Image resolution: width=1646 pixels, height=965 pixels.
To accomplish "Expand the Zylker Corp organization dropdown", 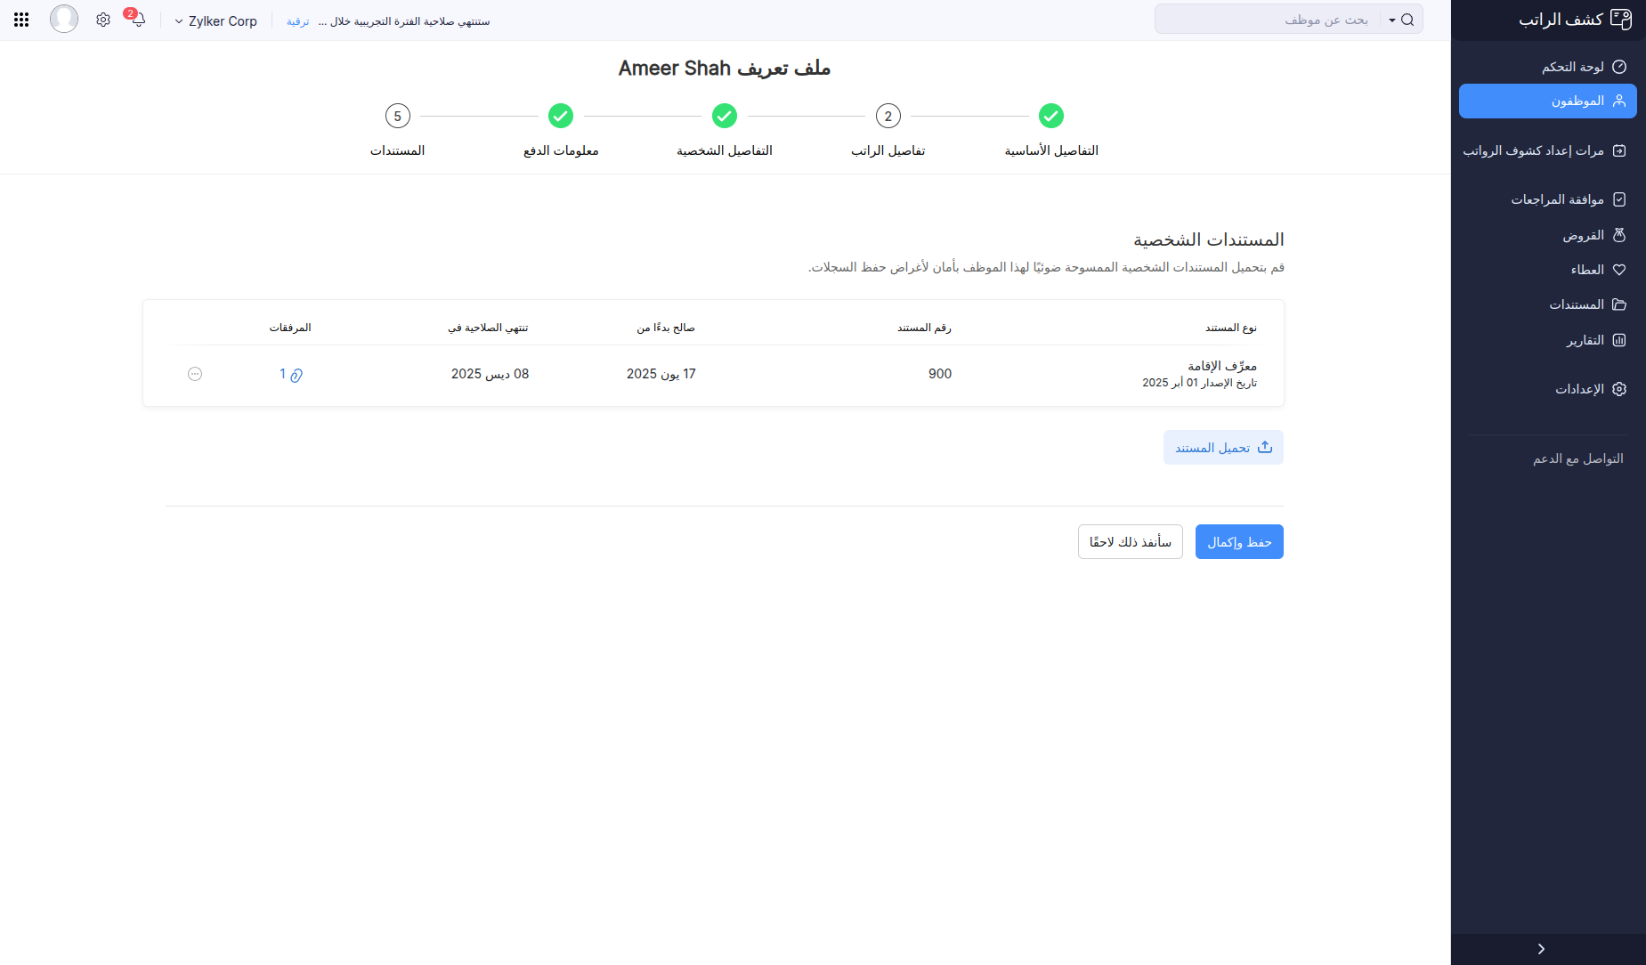I will coord(178,20).
